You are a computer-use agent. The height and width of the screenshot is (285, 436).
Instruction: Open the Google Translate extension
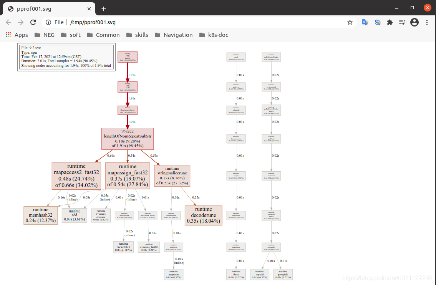pos(365,22)
